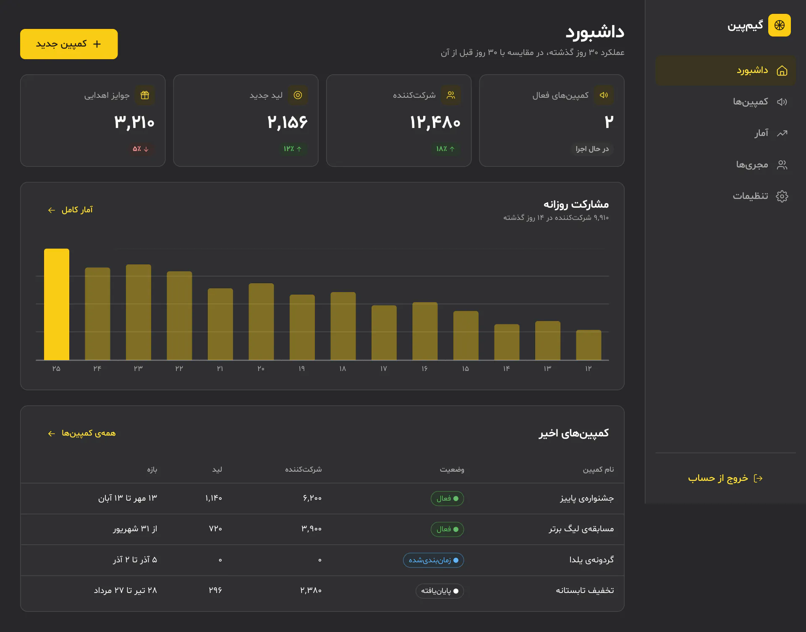Screen dimensions: 806x632
Task: Click the فعال badge in جشنواره‌ی پاییز row
Action: coord(447,499)
